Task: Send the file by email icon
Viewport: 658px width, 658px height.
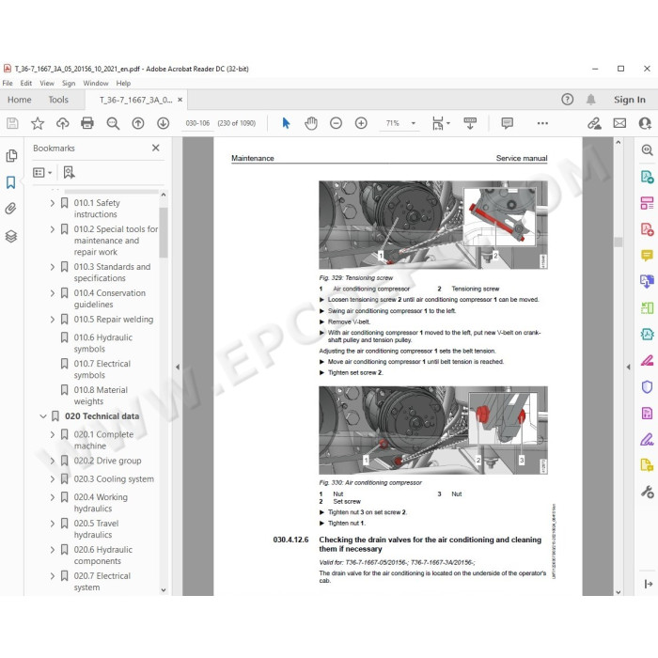Action: pyautogui.click(x=619, y=123)
